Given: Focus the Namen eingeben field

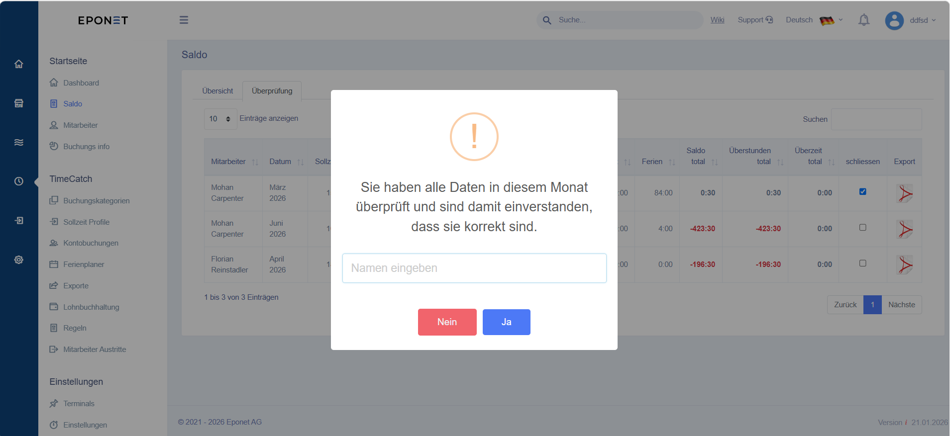Looking at the screenshot, I should point(474,268).
